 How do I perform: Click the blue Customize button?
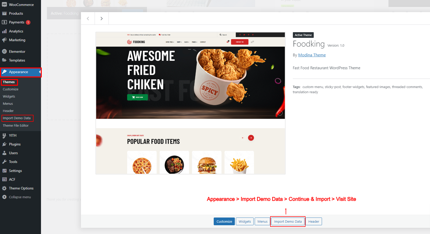pyautogui.click(x=224, y=221)
